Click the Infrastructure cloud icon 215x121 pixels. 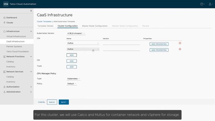(x=4, y=31)
